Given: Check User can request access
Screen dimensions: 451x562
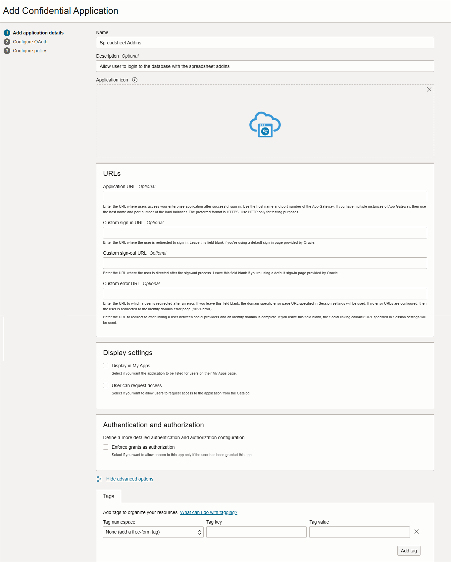Looking at the screenshot, I should click(x=106, y=385).
